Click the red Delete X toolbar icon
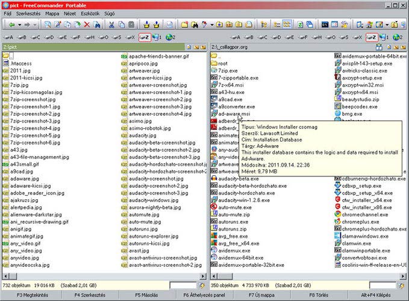Screen dimensions: 409x301 pyautogui.click(x=87, y=25)
